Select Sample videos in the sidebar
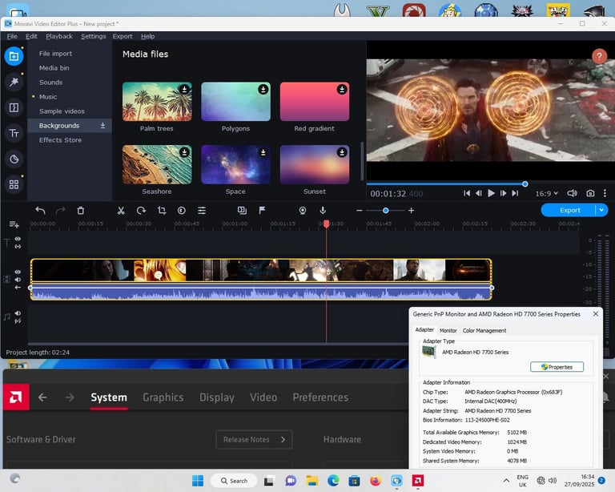Viewport: 615px width, 492px height. coord(62,111)
